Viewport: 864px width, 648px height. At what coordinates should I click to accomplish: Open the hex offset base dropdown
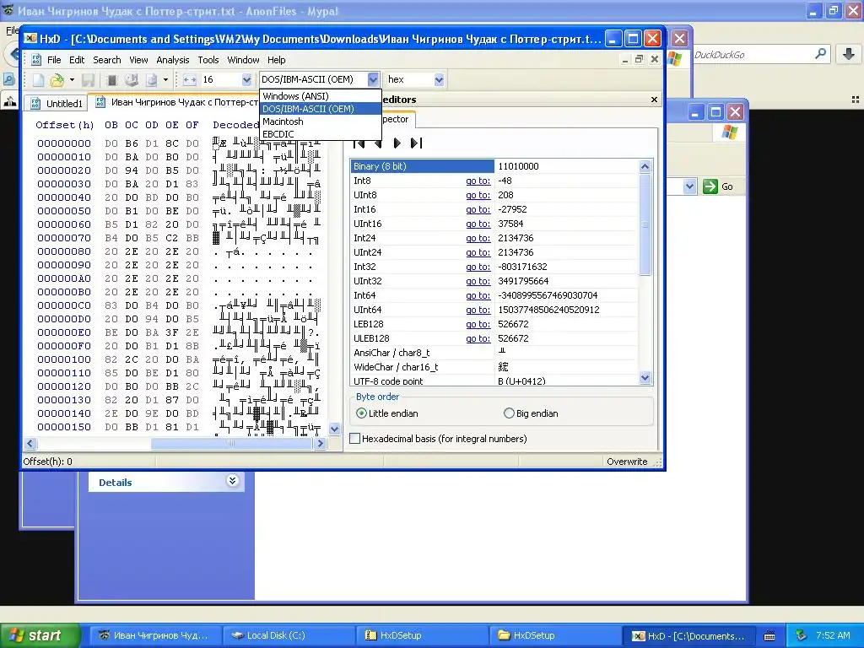tap(439, 80)
